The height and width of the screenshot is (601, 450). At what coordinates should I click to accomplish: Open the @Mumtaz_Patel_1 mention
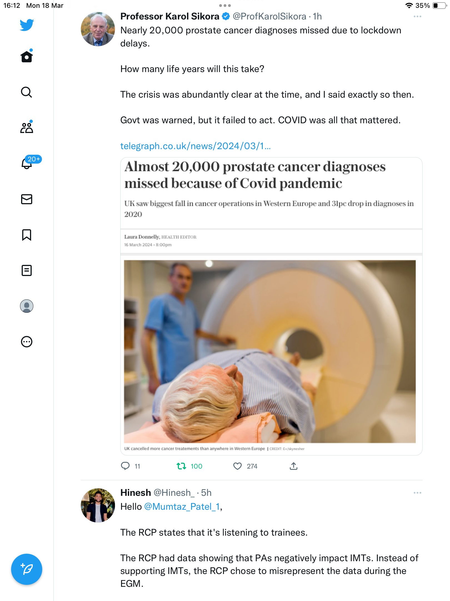coord(182,506)
